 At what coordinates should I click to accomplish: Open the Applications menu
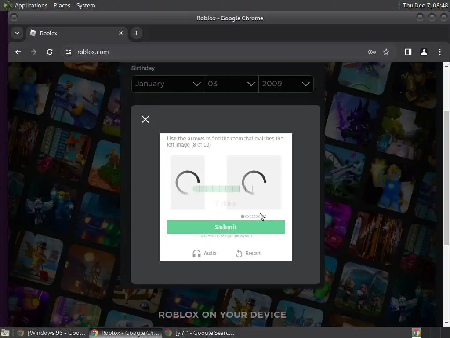[31, 5]
